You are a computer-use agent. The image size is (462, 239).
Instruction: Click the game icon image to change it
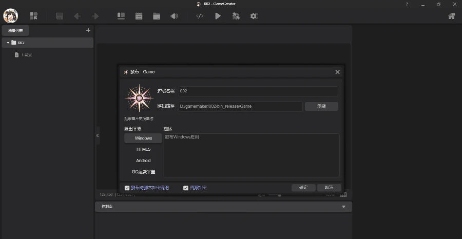(x=139, y=98)
